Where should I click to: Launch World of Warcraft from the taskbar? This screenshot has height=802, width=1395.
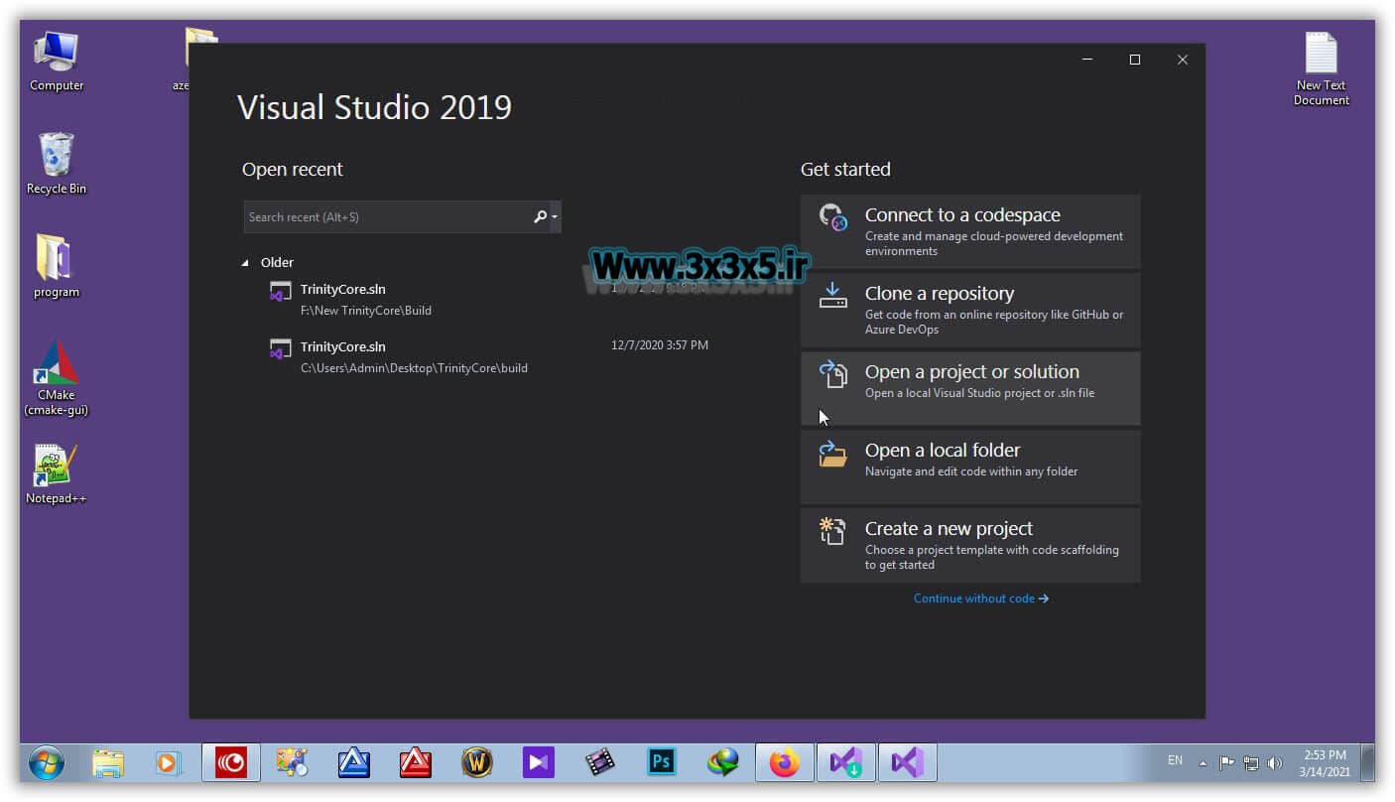click(x=477, y=762)
